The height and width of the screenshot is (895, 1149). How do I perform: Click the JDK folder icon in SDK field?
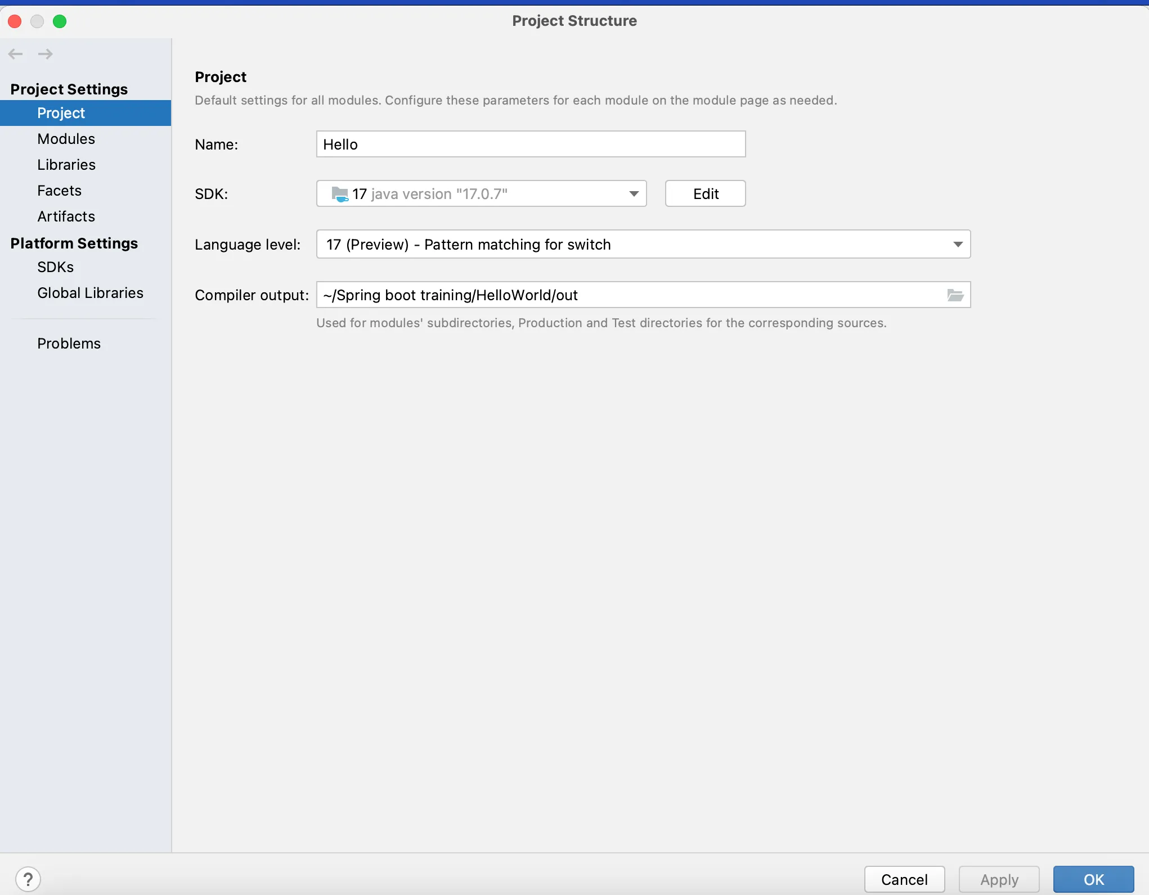coord(340,194)
